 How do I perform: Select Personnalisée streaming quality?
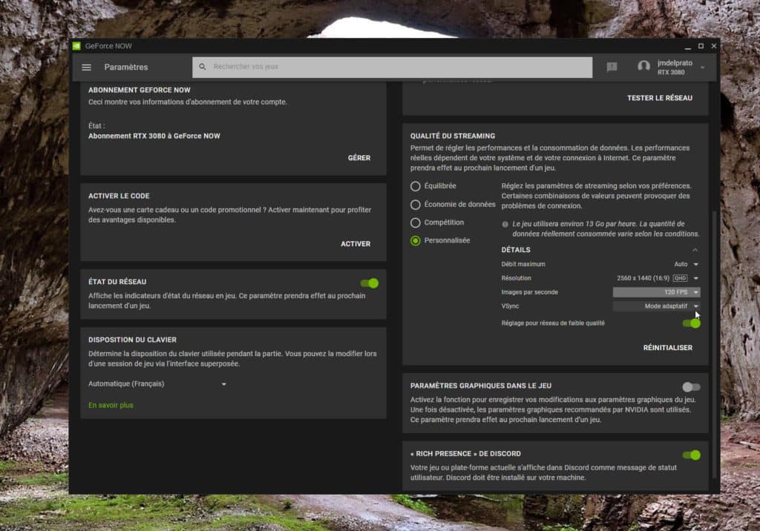(416, 241)
